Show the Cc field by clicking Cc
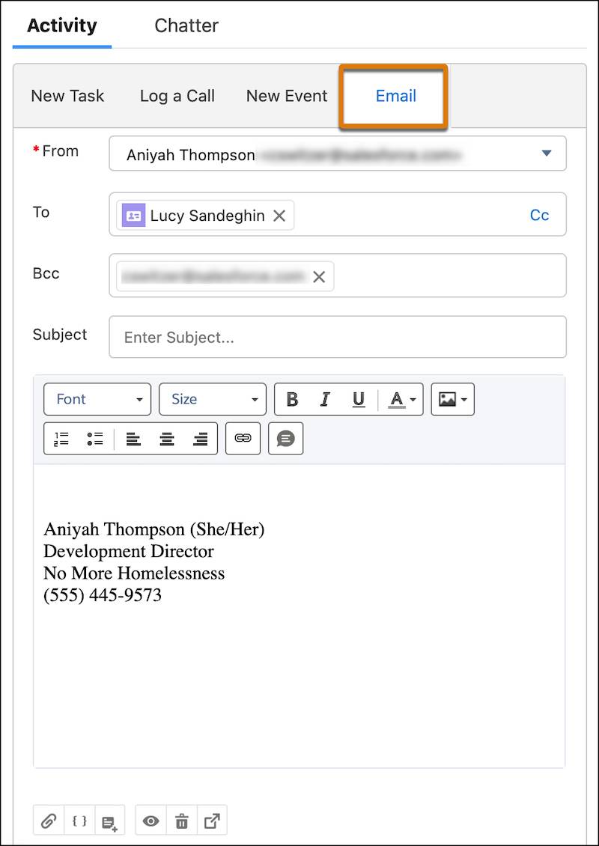This screenshot has height=846, width=599. 539,215
